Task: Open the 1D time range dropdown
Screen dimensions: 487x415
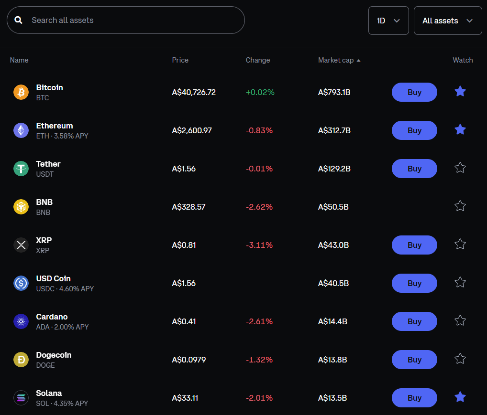Action: [388, 21]
